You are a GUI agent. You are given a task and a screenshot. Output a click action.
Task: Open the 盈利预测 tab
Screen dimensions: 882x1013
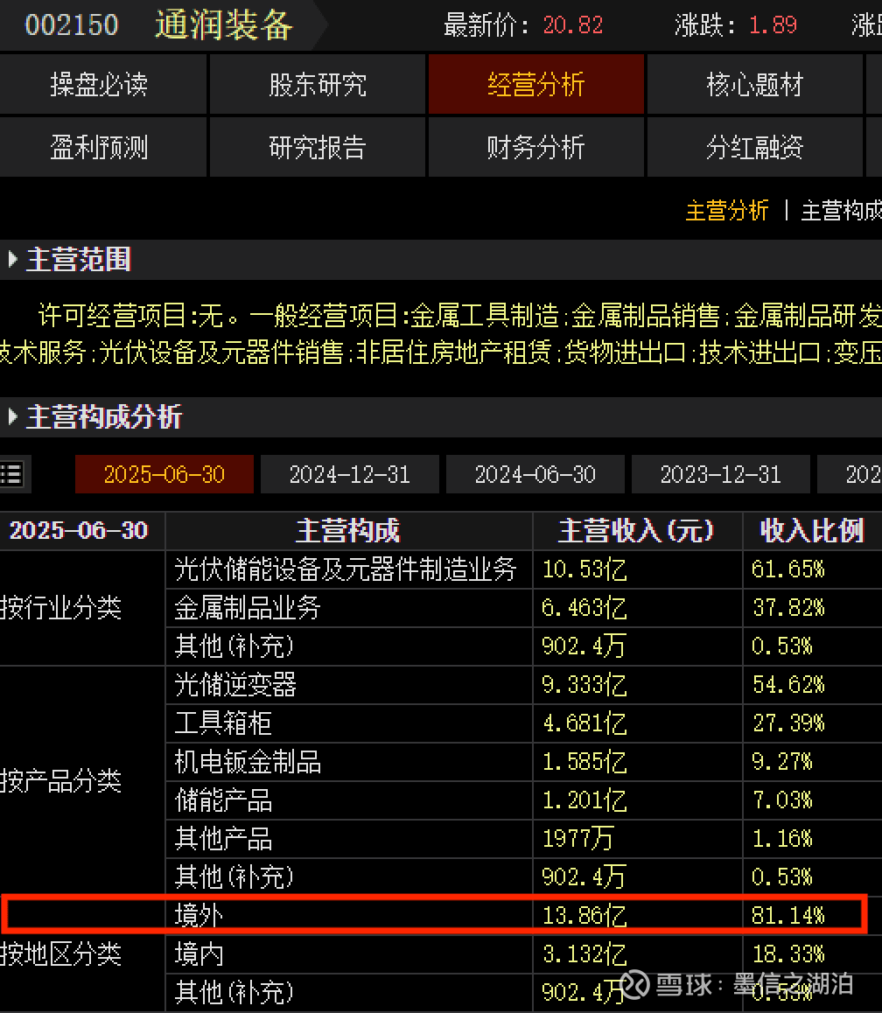[102, 147]
